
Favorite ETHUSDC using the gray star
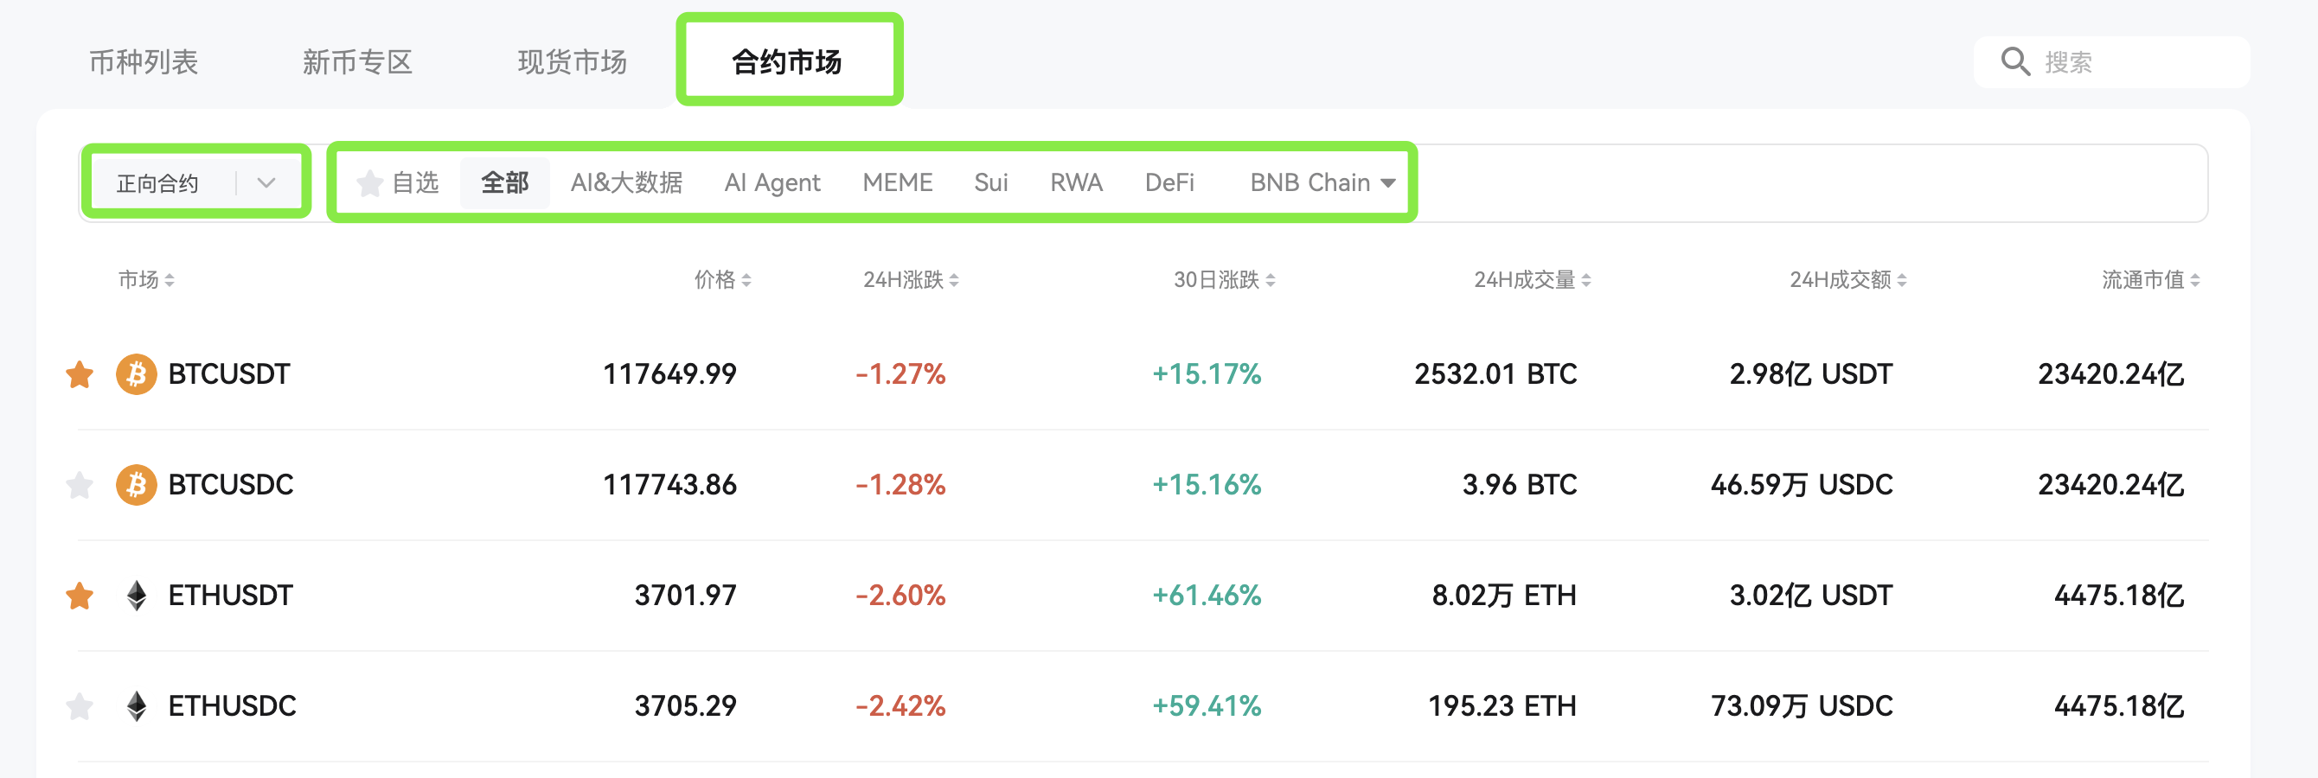[80, 706]
